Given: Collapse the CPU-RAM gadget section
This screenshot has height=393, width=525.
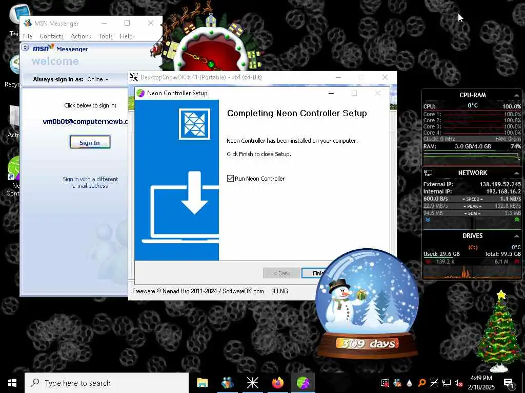Looking at the screenshot, I should click(517, 96).
